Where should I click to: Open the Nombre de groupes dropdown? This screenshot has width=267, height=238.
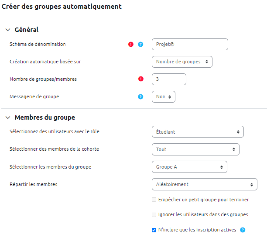tap(182, 62)
